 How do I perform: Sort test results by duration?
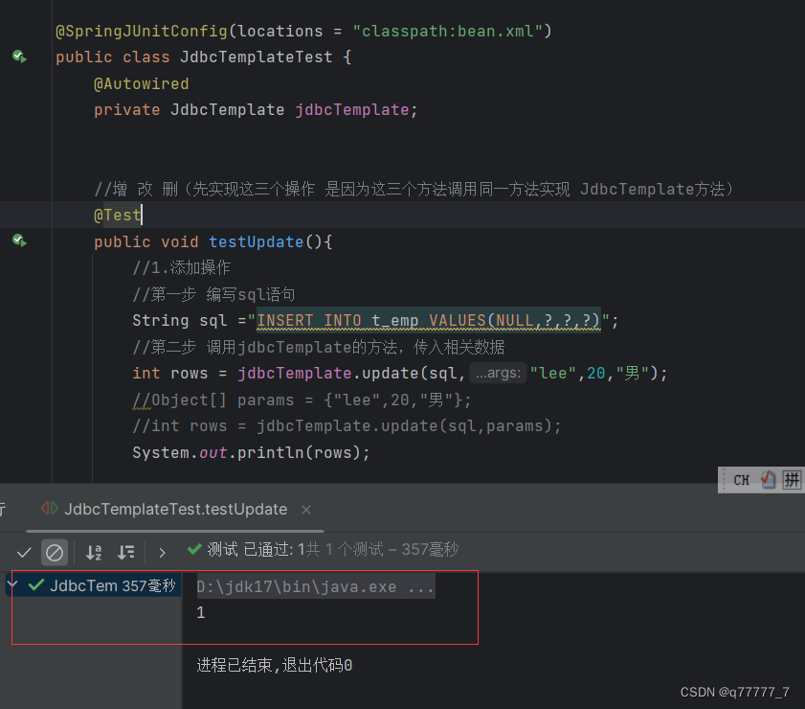coord(125,553)
